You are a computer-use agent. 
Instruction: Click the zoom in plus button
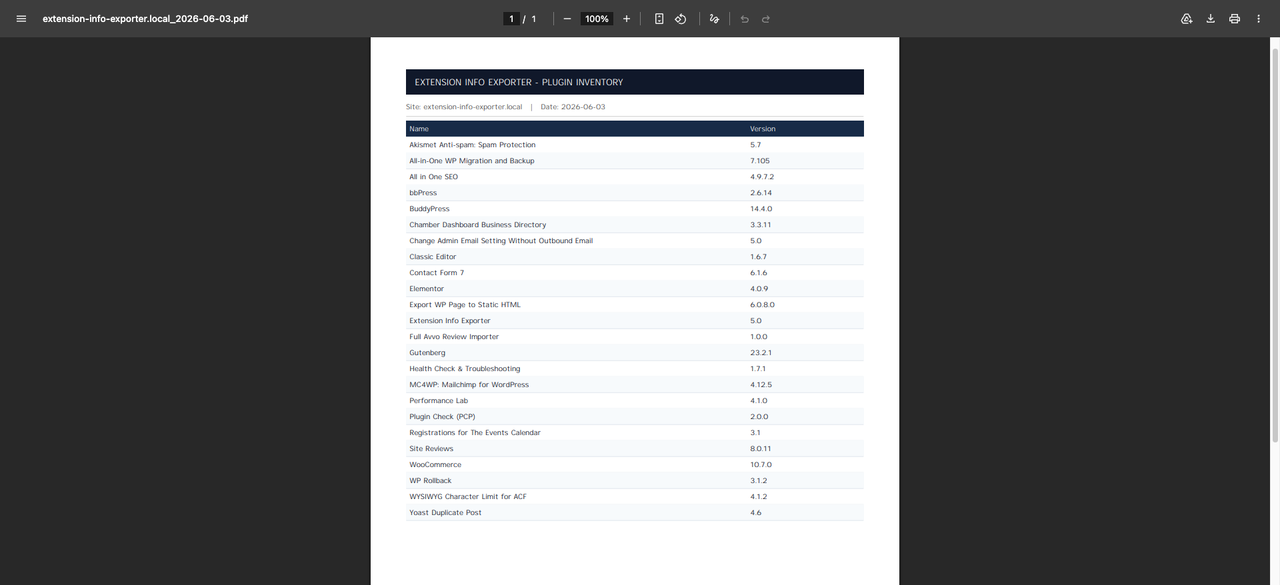[x=627, y=19]
